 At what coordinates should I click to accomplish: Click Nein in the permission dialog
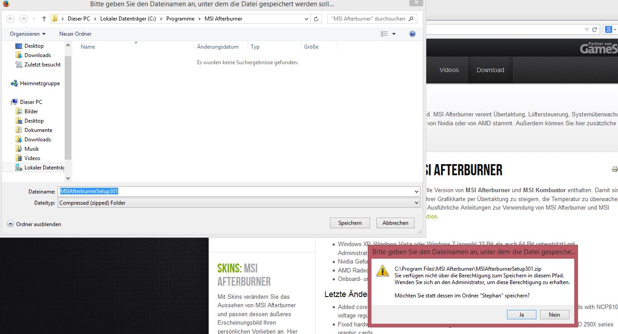[555, 314]
